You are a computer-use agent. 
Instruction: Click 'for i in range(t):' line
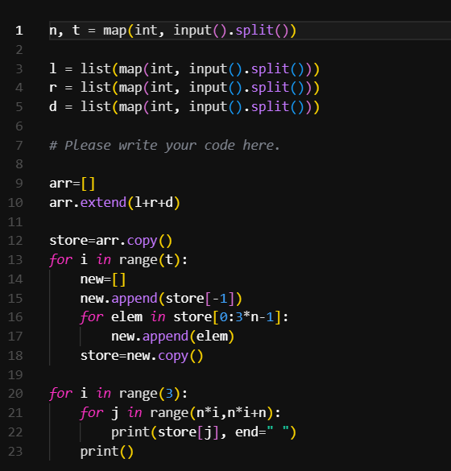(118, 260)
